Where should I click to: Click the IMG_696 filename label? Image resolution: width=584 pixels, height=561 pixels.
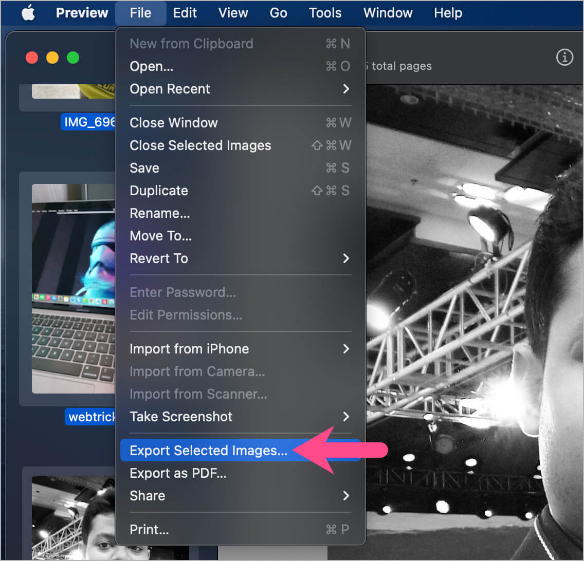pyautogui.click(x=88, y=122)
